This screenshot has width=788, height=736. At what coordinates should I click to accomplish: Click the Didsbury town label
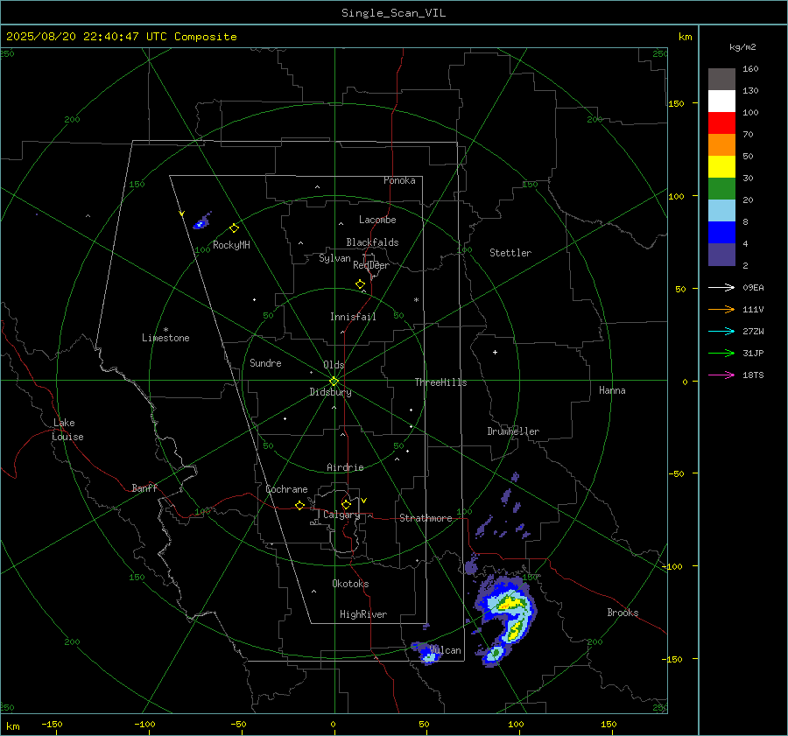click(330, 392)
